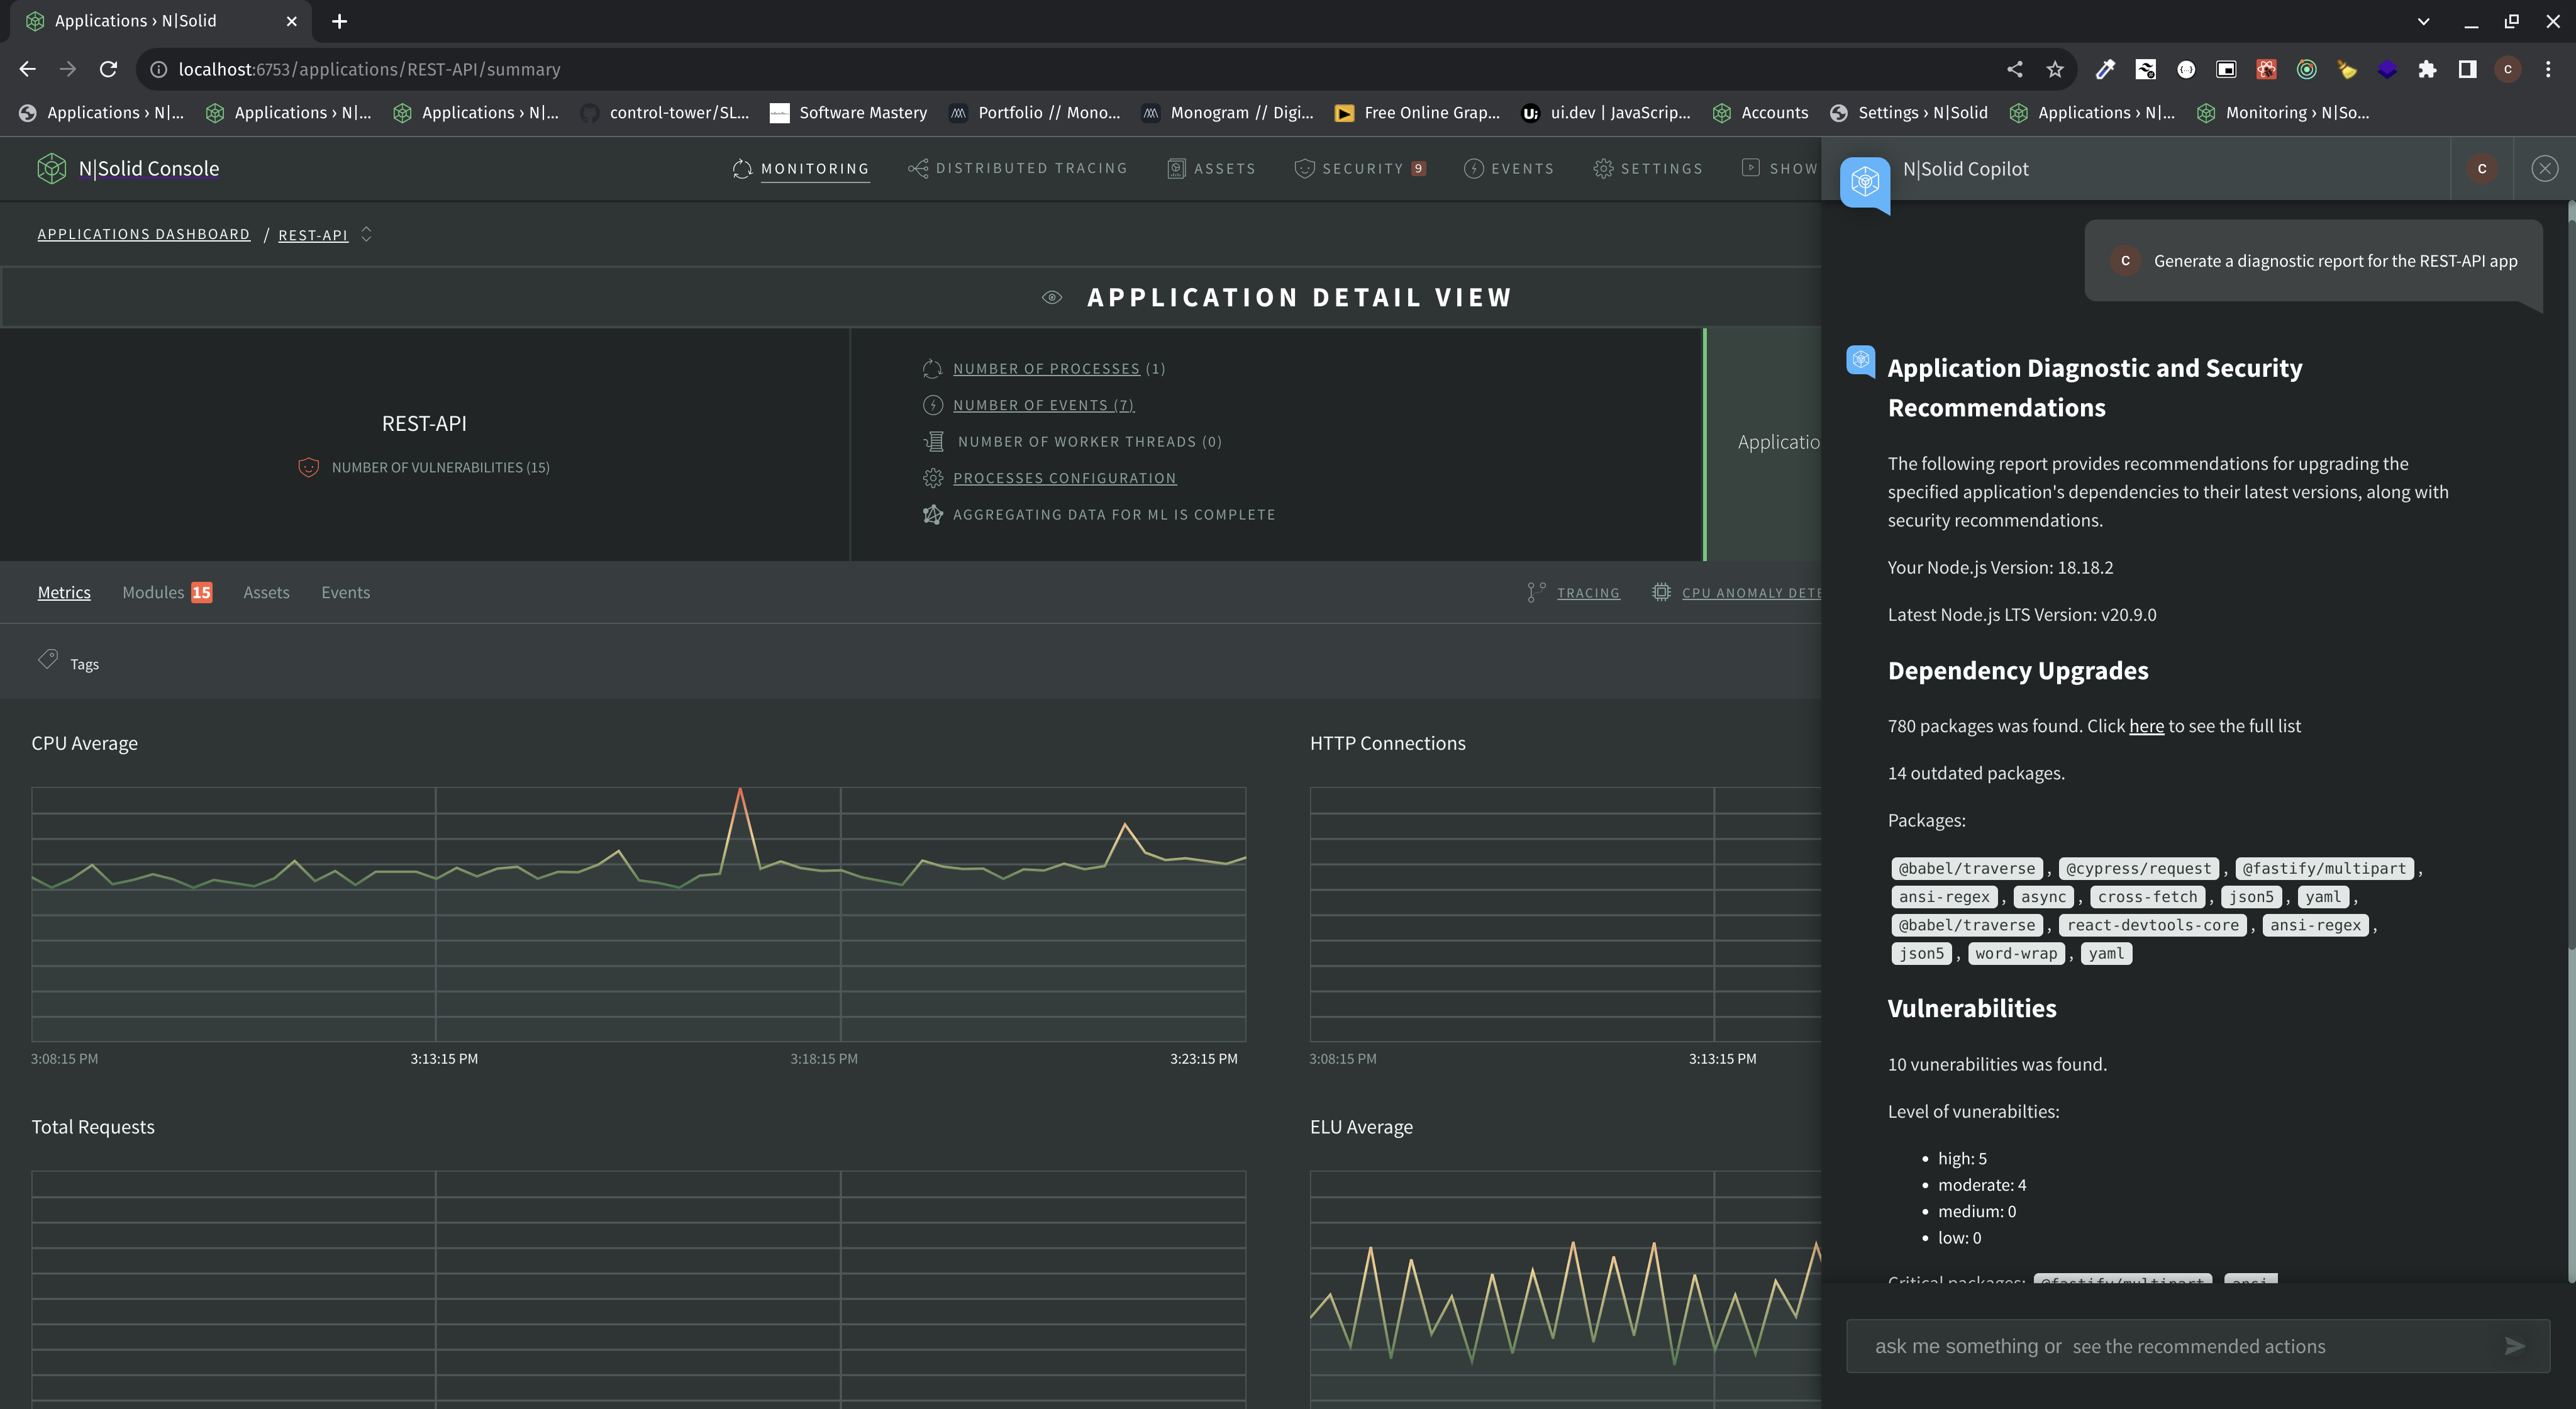Click the Tracing branch icon
The width and height of the screenshot is (2576, 1409).
[1536, 592]
